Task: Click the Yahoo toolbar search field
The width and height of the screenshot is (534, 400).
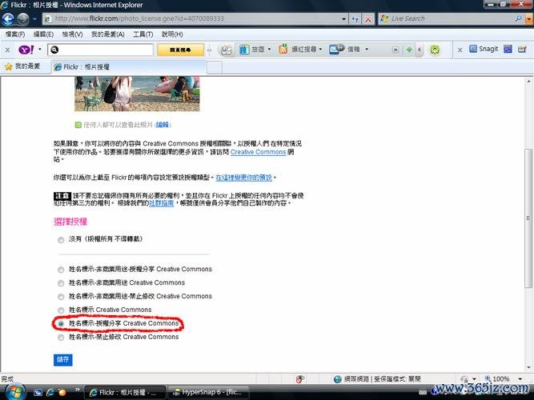Action: tap(100, 50)
